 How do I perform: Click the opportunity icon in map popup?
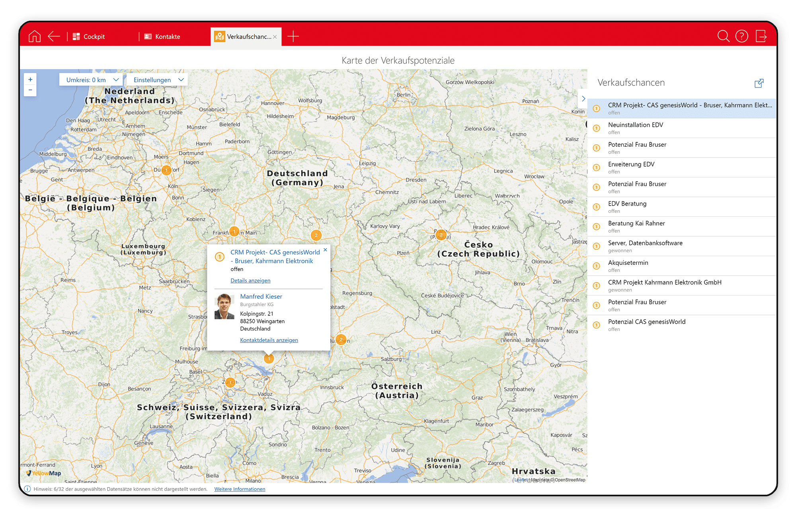(220, 257)
